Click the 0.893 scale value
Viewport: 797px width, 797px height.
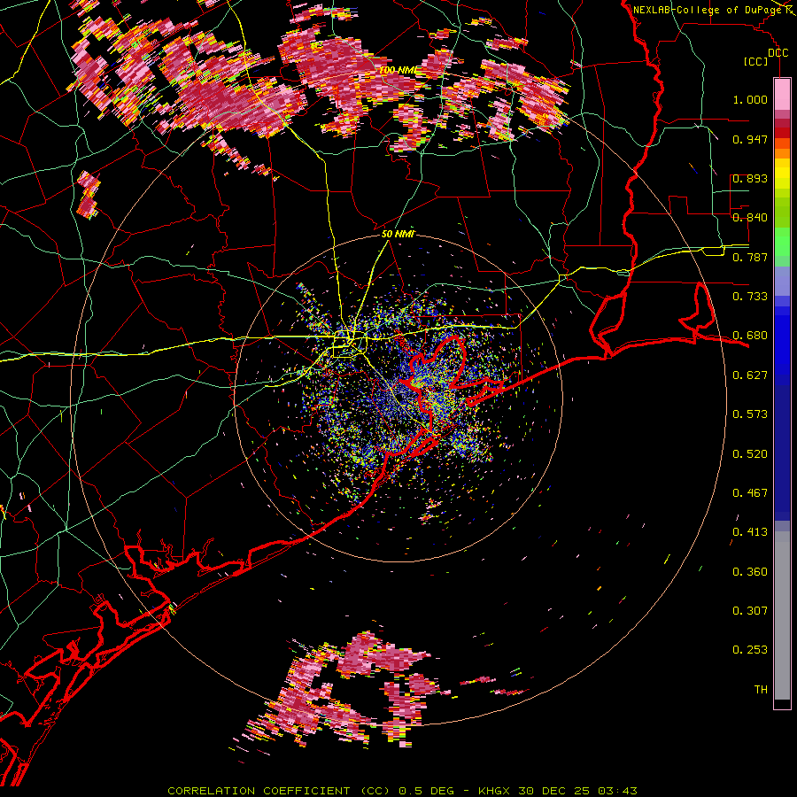[750, 178]
